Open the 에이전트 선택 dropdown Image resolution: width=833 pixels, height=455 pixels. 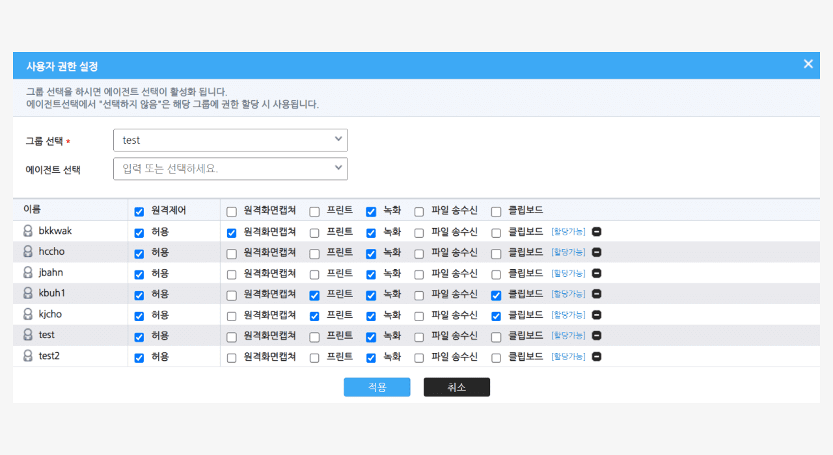[230, 168]
